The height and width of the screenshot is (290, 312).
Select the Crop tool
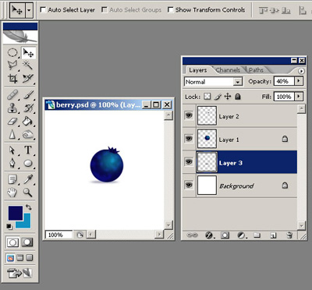point(12,78)
